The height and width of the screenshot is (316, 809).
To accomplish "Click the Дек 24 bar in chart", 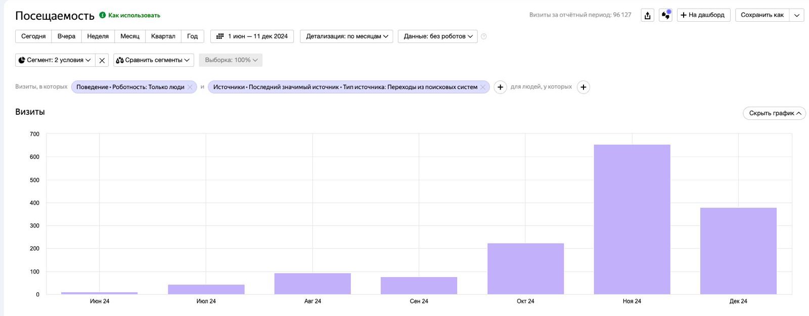I will tap(738, 251).
